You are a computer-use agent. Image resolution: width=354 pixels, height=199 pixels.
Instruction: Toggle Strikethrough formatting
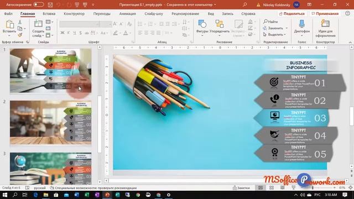pyautogui.click(x=87, y=33)
